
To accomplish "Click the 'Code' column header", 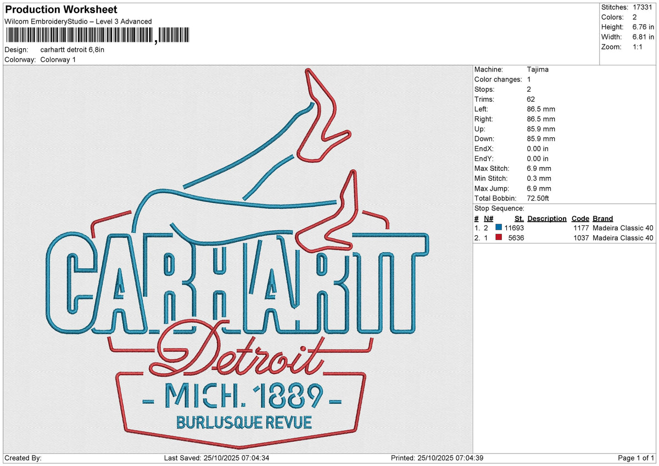I will (580, 218).
